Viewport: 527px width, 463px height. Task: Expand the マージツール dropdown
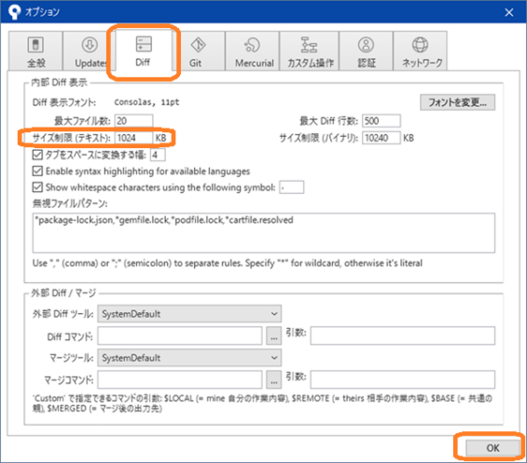pos(189,358)
